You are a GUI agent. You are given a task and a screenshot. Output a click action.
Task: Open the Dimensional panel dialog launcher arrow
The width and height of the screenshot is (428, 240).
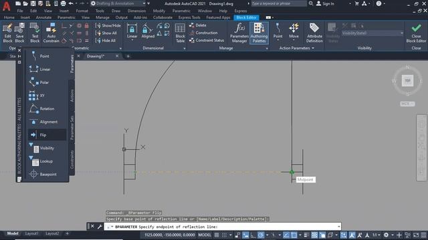(x=185, y=49)
